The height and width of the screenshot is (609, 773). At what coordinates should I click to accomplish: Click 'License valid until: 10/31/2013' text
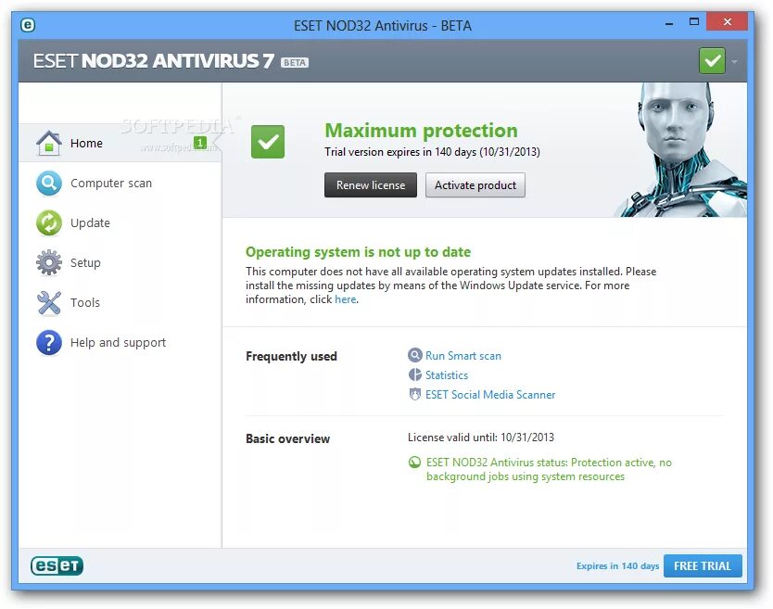[x=481, y=438]
